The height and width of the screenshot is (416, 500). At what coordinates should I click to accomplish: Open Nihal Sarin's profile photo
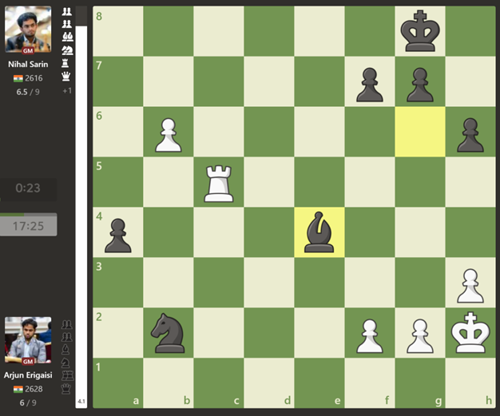[x=28, y=29]
